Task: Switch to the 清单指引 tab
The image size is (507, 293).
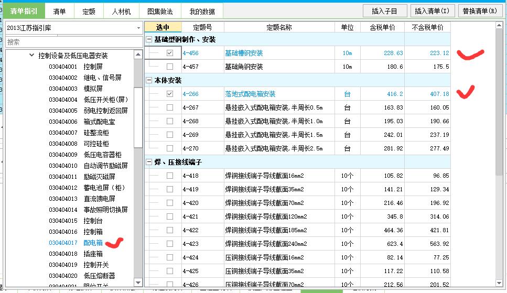Action: (x=24, y=11)
